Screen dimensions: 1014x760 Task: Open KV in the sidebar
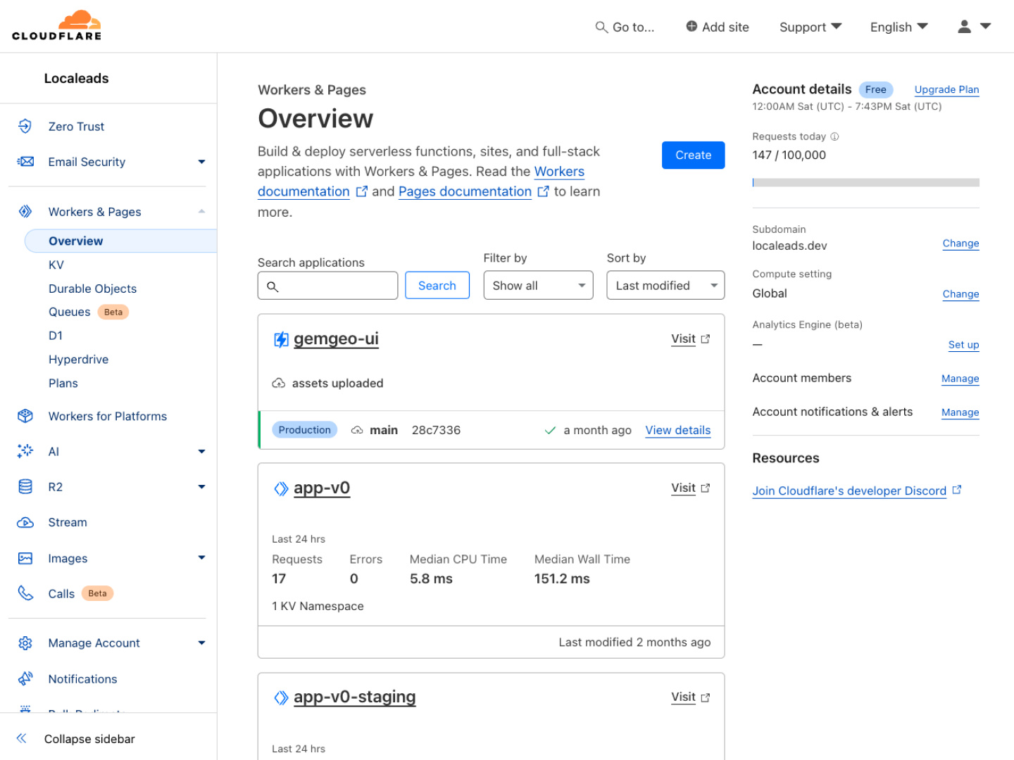click(x=56, y=265)
